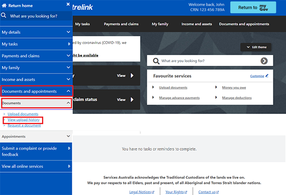Open Income and assets top menu
The image size is (286, 195).
coord(196,24)
